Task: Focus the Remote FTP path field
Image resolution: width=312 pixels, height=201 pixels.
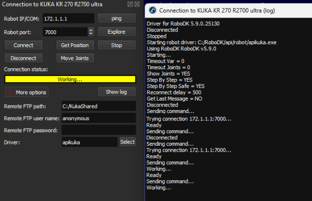Action: point(98,106)
